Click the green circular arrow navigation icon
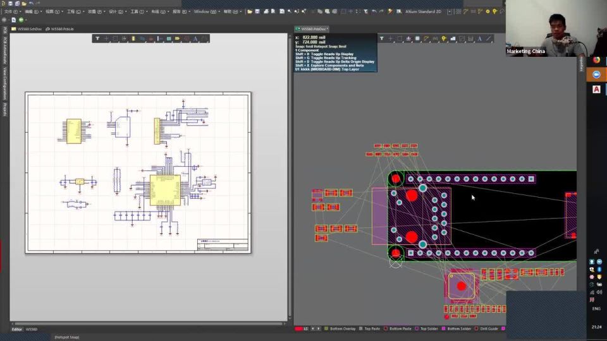Viewport: 607px width, 341px height. coord(21,20)
